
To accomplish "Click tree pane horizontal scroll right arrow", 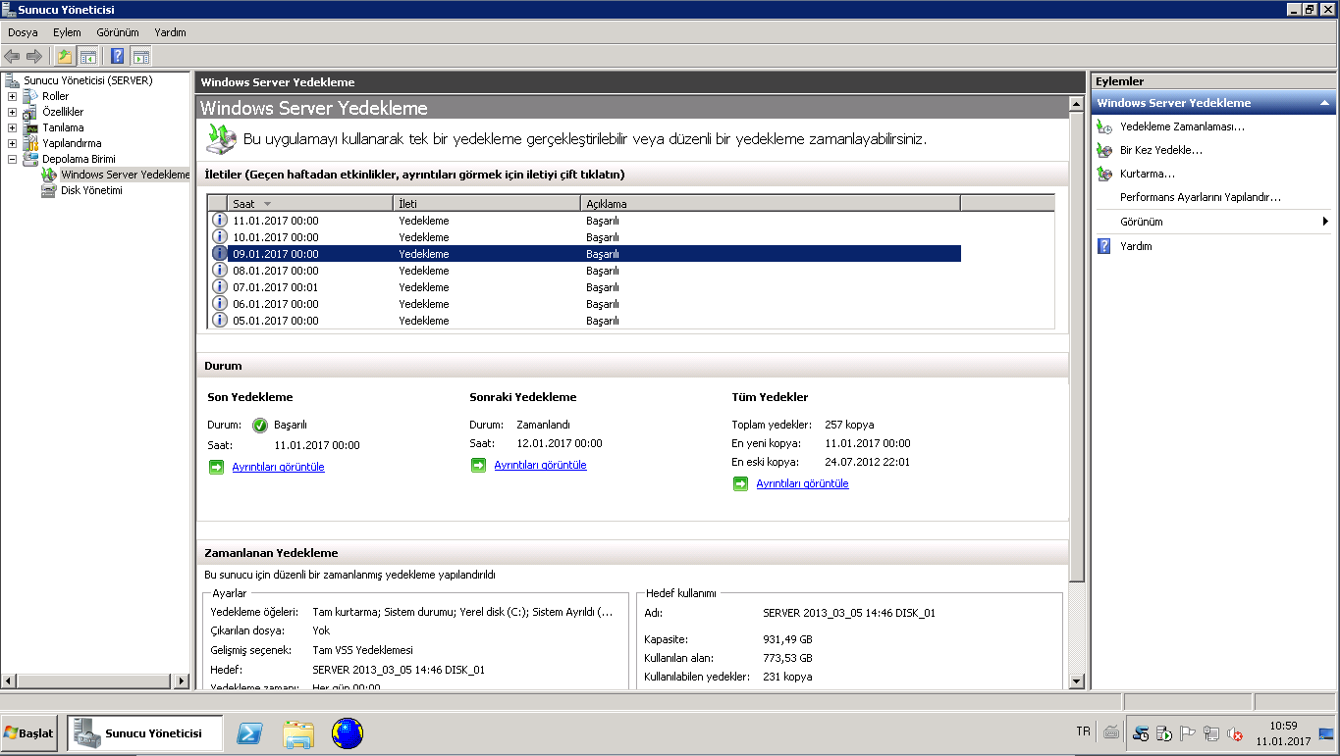I will [181, 680].
